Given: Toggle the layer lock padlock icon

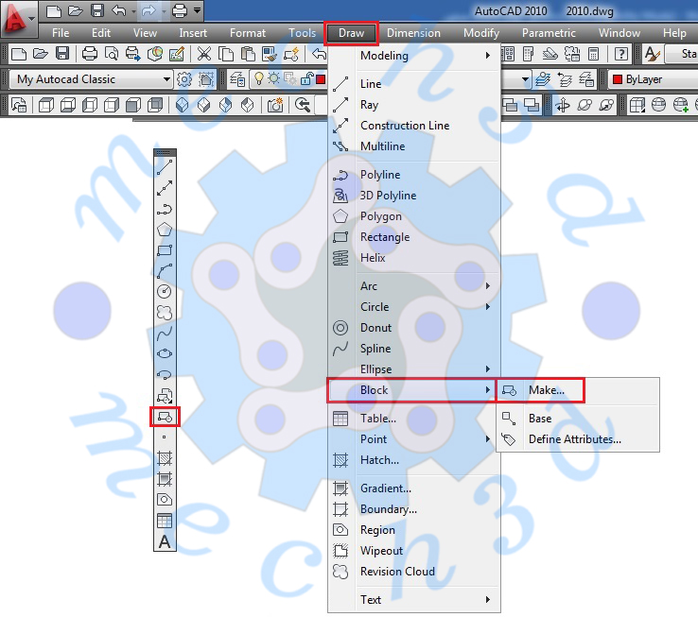Looking at the screenshot, I should tap(305, 79).
